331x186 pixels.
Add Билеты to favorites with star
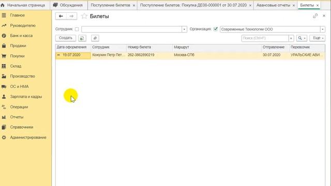(x=84, y=16)
